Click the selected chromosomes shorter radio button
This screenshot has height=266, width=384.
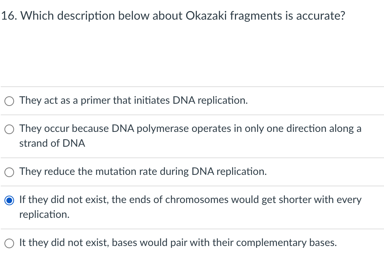(10, 200)
